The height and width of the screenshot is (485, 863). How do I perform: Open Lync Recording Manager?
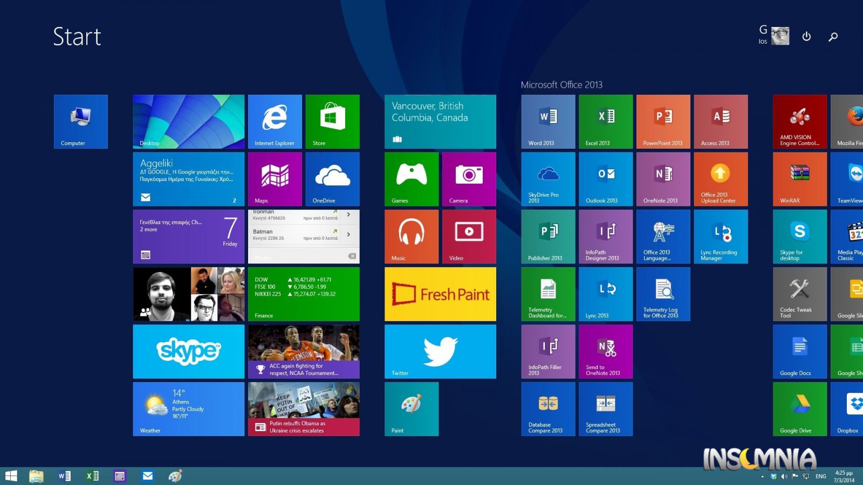pos(721,237)
